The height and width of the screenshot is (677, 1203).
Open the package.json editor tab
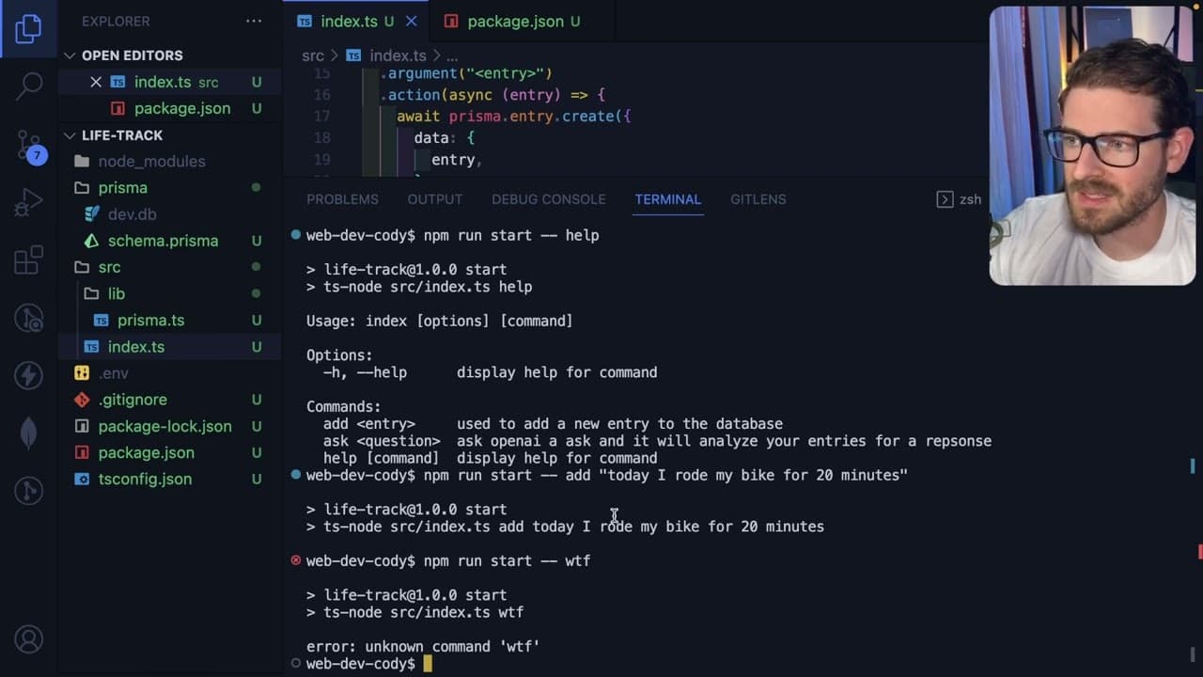[512, 21]
